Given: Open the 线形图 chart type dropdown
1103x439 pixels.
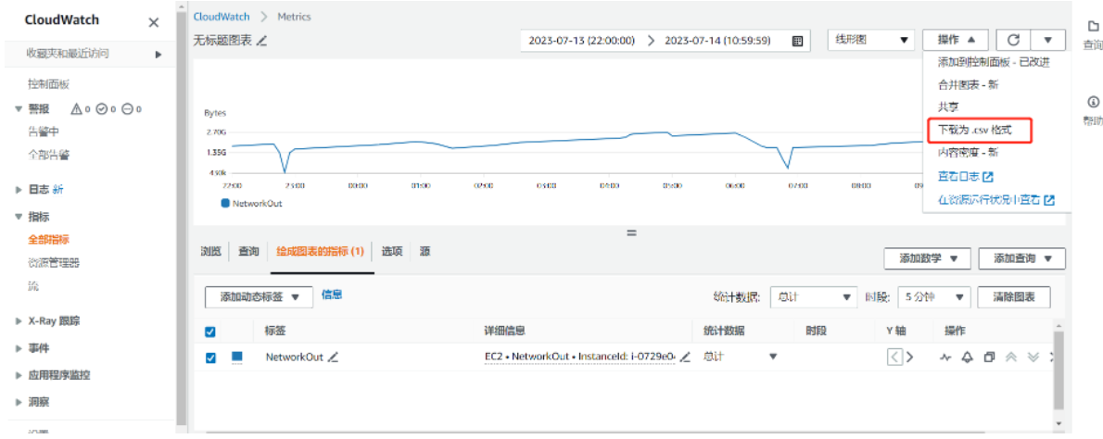Looking at the screenshot, I should point(871,40).
